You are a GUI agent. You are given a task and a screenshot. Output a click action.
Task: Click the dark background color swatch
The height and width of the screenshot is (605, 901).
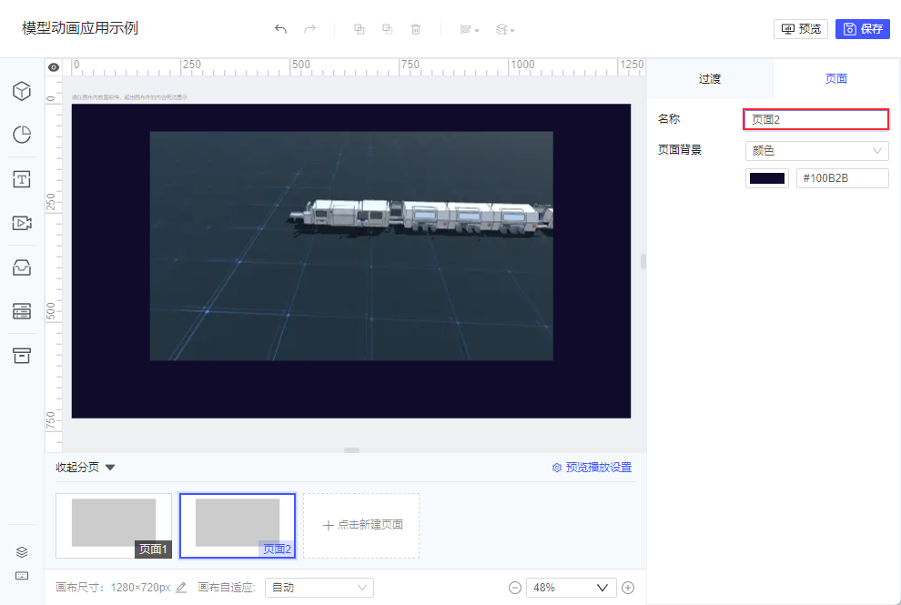767,178
